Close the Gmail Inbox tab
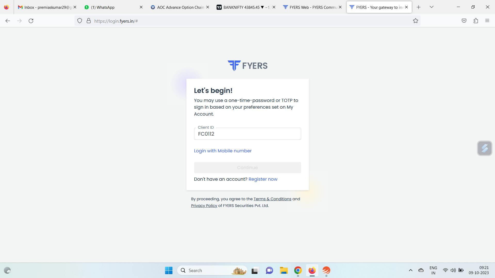 (x=75, y=7)
